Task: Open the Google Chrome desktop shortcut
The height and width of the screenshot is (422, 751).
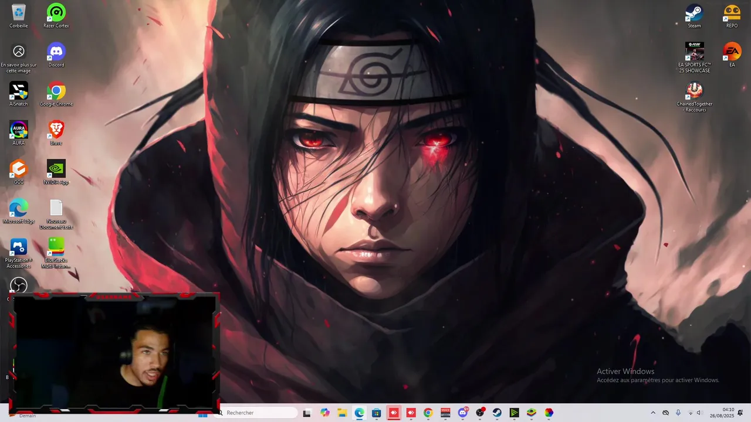Action: tap(56, 94)
